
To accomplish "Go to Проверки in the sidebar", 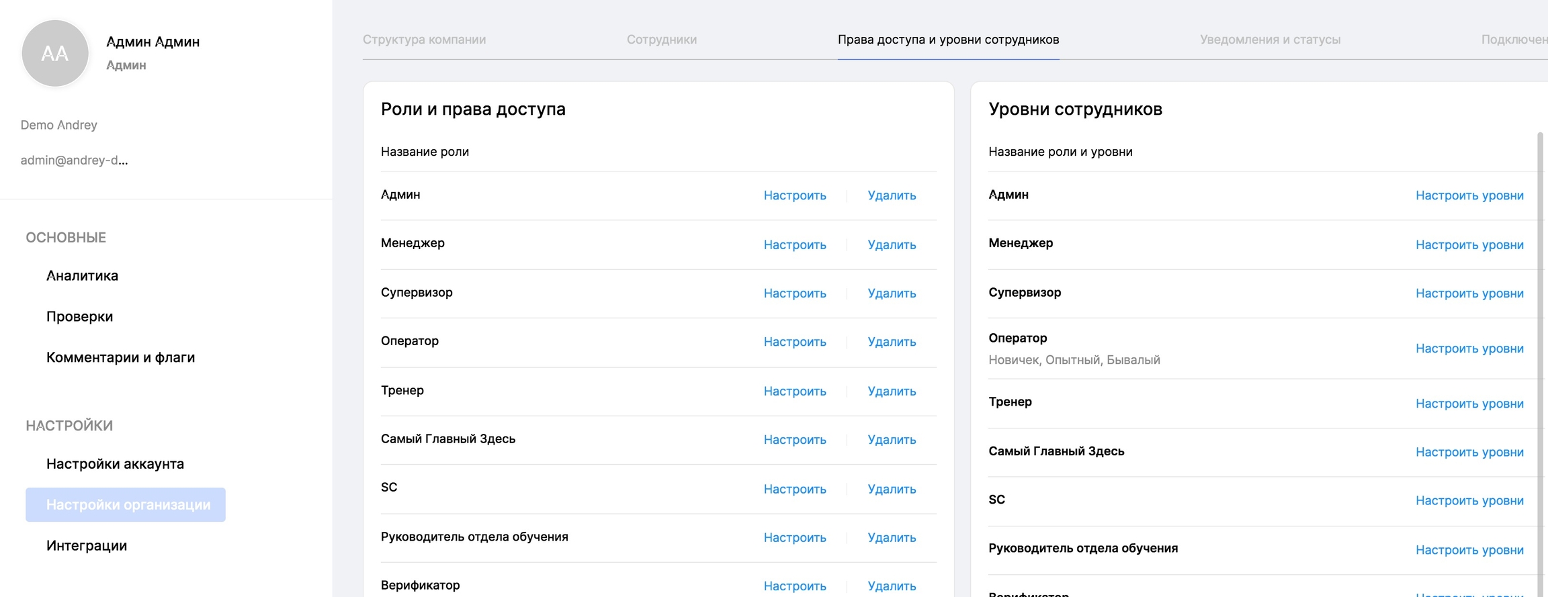I will point(79,316).
